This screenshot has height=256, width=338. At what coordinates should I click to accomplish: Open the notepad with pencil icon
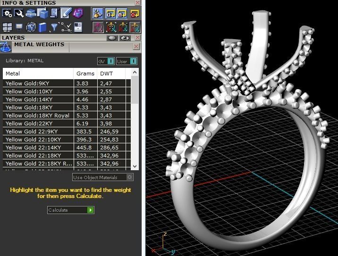(x=66, y=13)
